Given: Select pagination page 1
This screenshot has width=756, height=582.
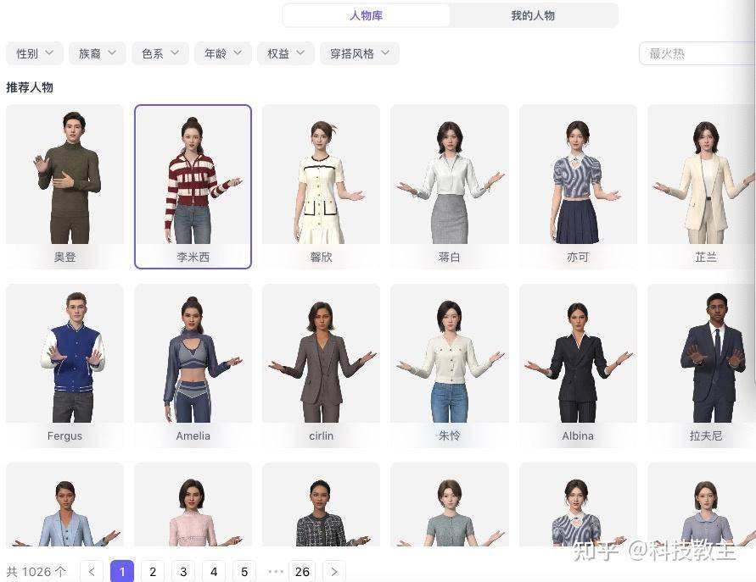Looking at the screenshot, I should (122, 571).
